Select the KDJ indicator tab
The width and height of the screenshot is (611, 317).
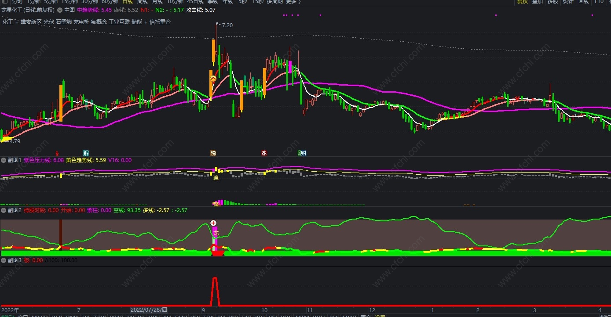(x=260, y=316)
